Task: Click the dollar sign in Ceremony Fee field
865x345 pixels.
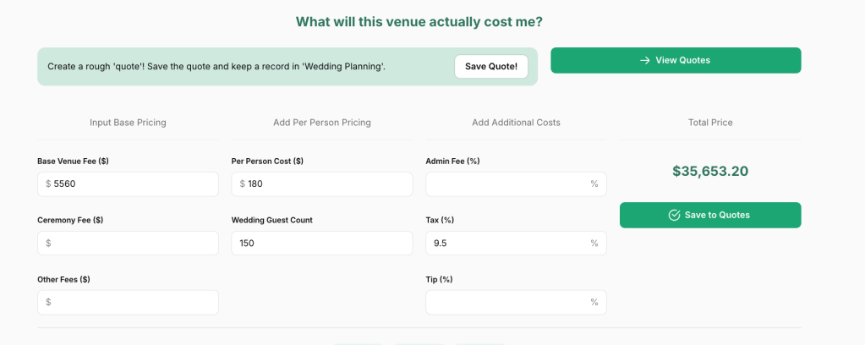Action: [48, 243]
